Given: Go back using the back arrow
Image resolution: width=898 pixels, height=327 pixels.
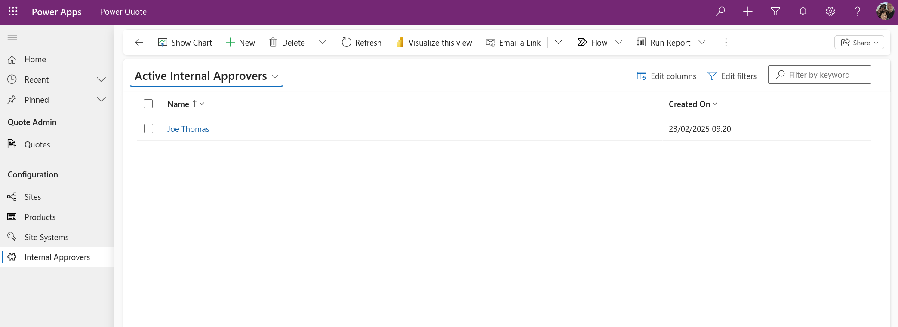Looking at the screenshot, I should pos(138,43).
